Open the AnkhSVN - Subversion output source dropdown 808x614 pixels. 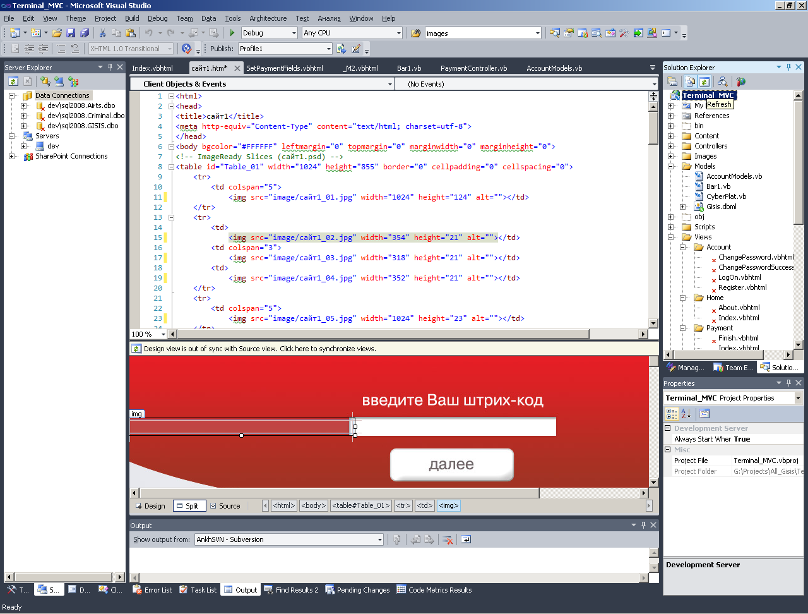(379, 539)
